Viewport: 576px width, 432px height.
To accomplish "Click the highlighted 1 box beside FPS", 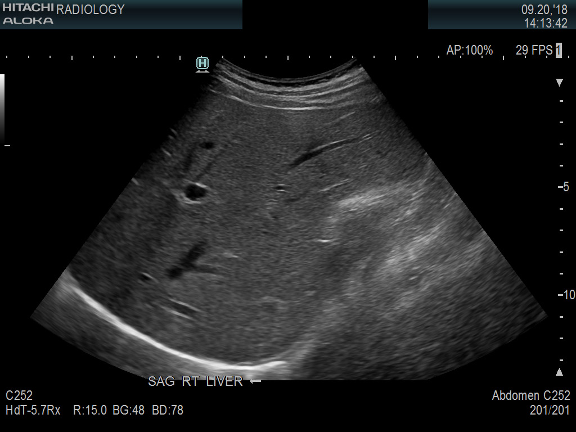I will pyautogui.click(x=559, y=51).
